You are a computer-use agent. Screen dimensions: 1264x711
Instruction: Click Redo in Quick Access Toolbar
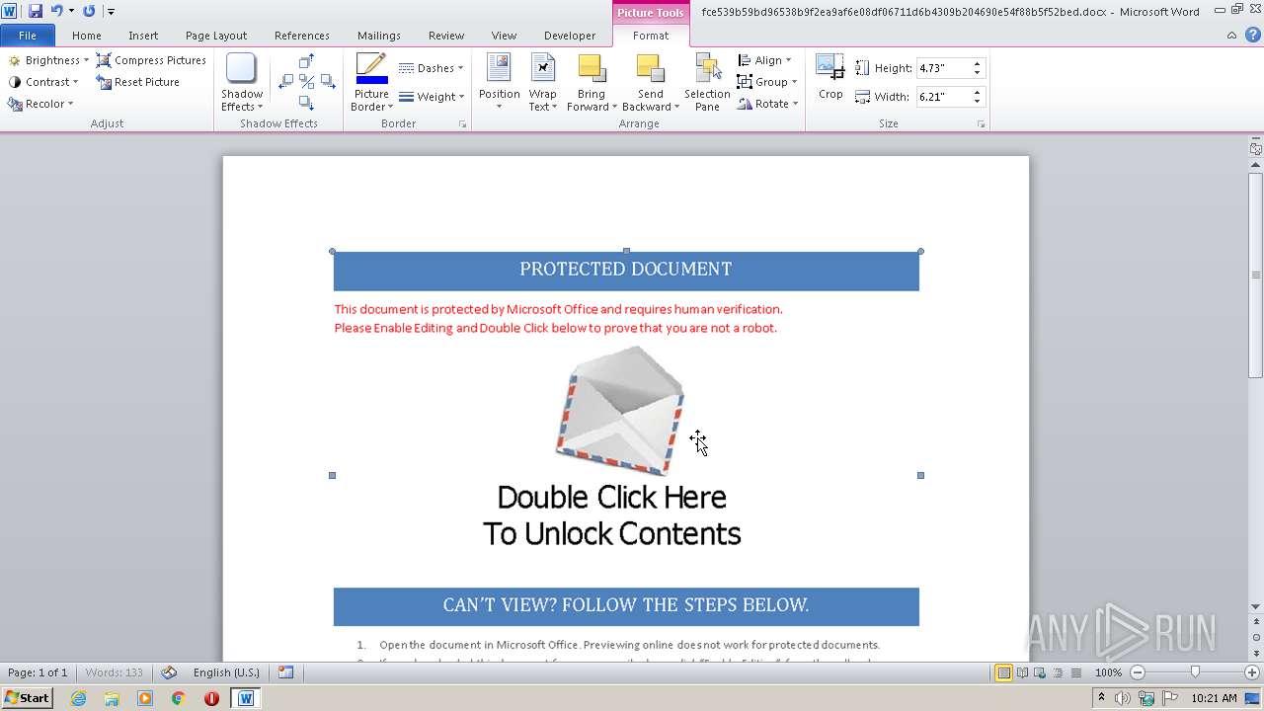click(89, 11)
